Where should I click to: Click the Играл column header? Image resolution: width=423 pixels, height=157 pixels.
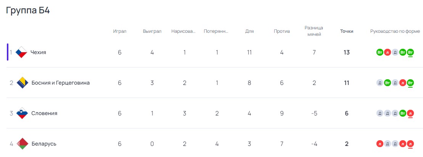click(x=120, y=31)
